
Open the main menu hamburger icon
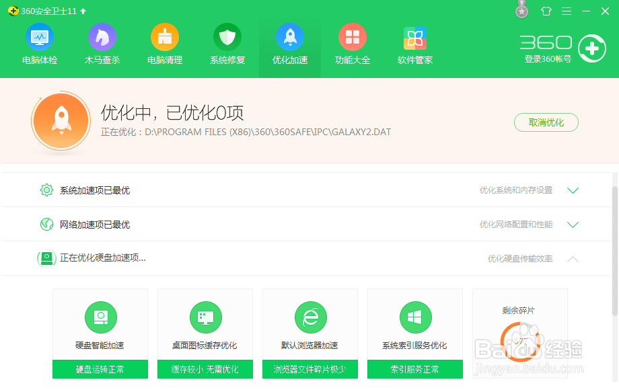[567, 11]
